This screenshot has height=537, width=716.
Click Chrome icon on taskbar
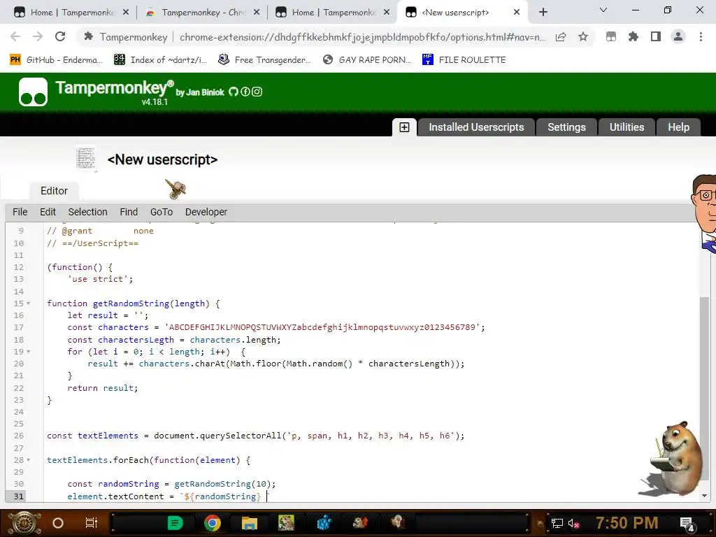pyautogui.click(x=213, y=523)
